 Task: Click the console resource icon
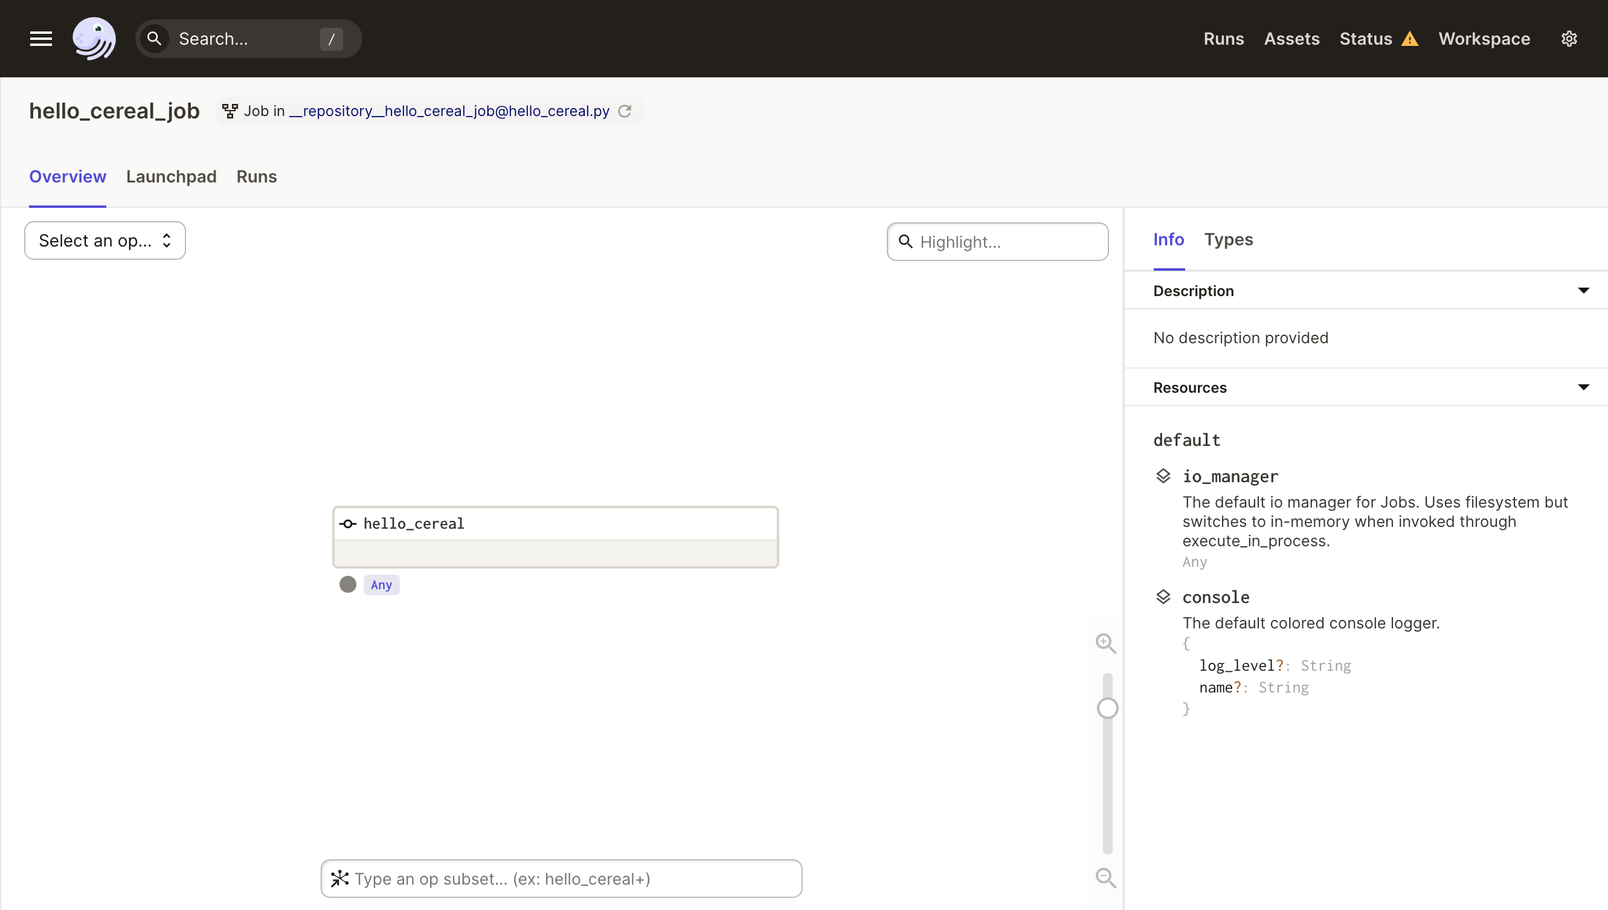(x=1163, y=596)
